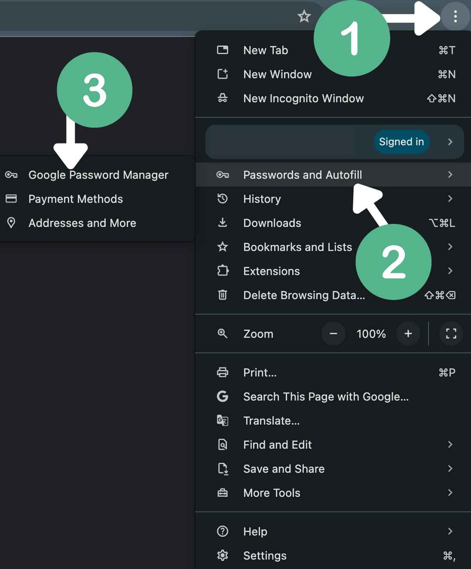Click the History clock icon
Viewport: 471px width, 569px height.
pos(223,199)
